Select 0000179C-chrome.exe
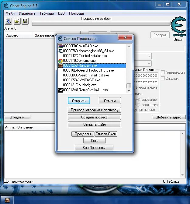Viewport: 190px width, 204px height. [92, 61]
